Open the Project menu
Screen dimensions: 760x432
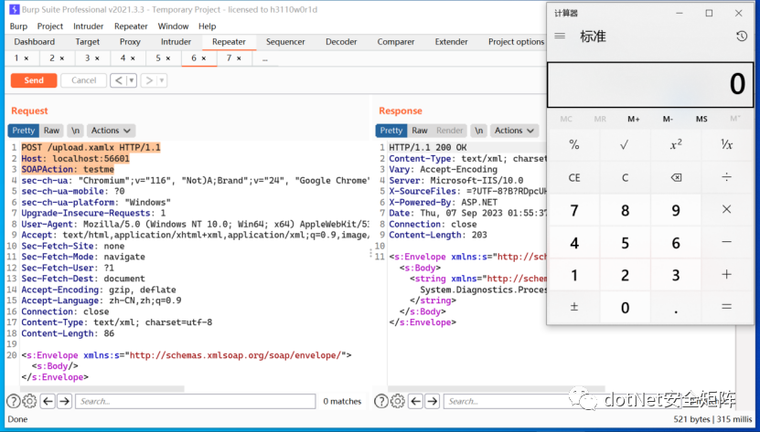coord(50,26)
